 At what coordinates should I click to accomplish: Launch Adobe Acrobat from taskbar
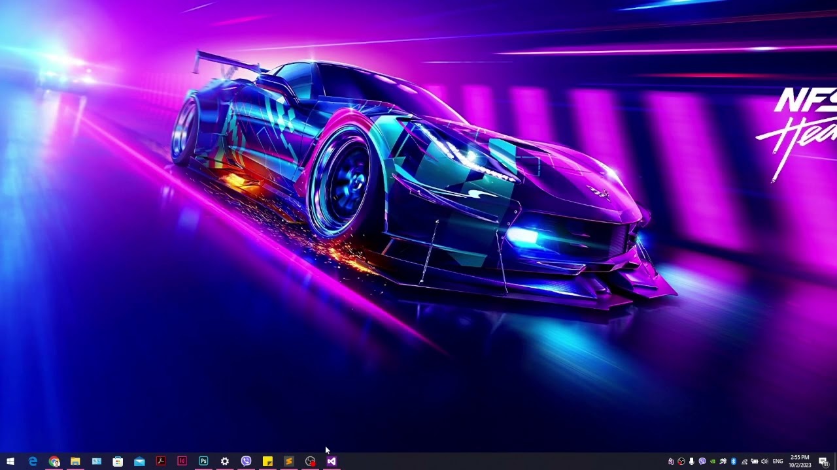pos(161,462)
